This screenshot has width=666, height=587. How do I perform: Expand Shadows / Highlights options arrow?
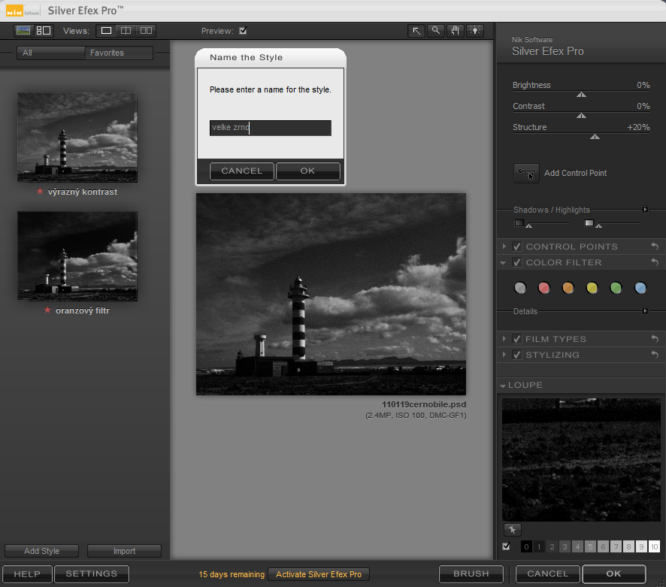point(645,210)
